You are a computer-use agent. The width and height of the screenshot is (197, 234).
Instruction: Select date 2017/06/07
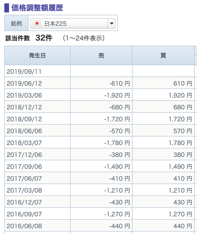(24, 178)
